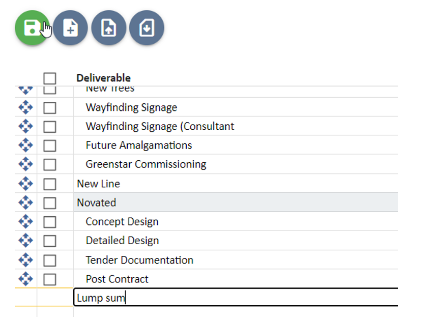The width and height of the screenshot is (433, 319).
Task: Check the Post Contract checkbox
Action: click(x=49, y=279)
